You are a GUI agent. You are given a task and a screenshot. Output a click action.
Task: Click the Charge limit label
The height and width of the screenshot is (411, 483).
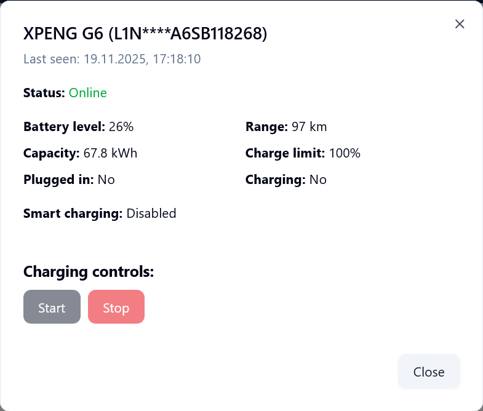pos(285,153)
